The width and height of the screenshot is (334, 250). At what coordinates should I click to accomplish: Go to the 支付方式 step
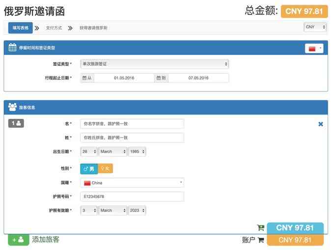click(54, 28)
